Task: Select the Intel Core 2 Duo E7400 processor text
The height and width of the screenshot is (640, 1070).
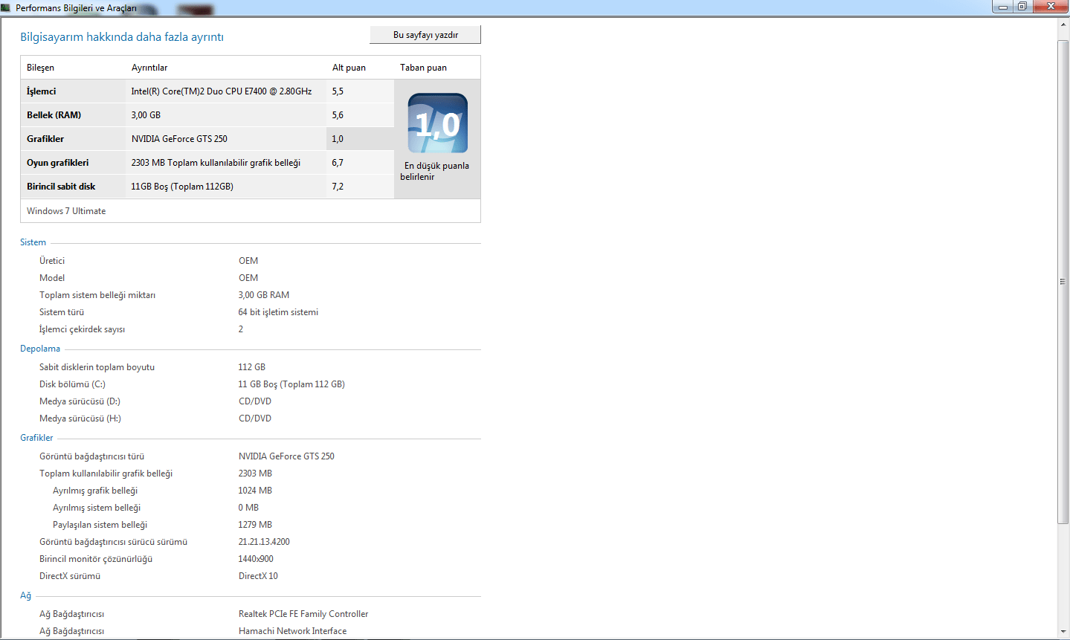Action: (222, 91)
